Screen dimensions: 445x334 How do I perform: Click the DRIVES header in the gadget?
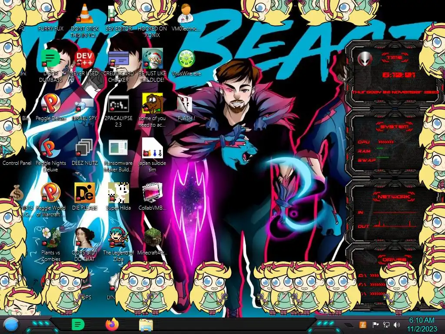(394, 260)
